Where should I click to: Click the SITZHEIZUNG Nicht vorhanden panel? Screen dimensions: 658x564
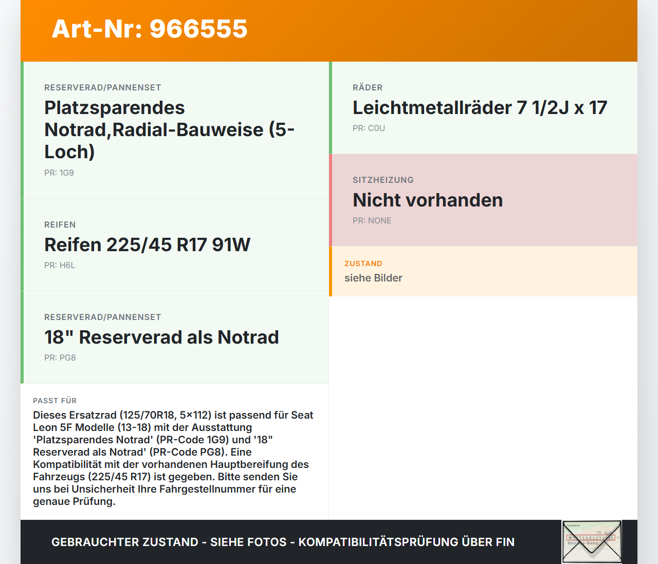coord(483,199)
